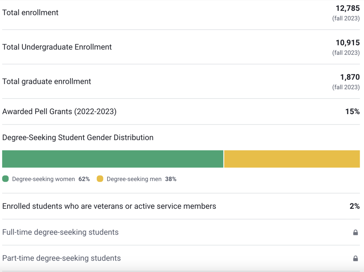Select the Total graduate enrollment row
This screenshot has height=272, width=364.
47,81
